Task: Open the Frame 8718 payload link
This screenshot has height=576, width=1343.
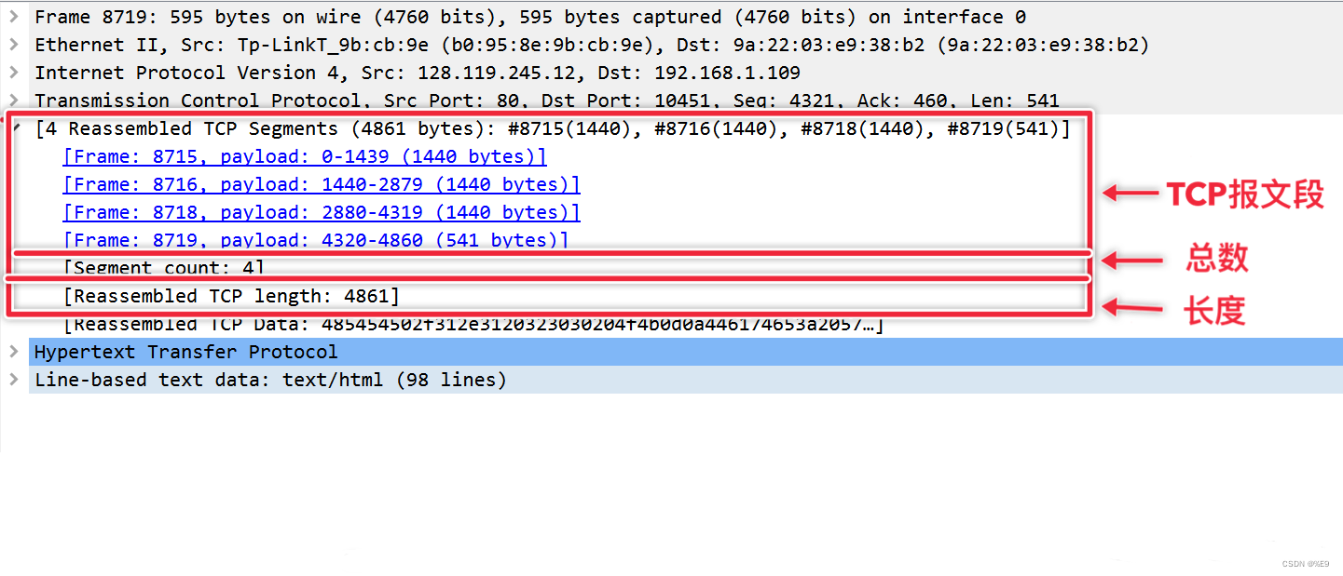Action: [x=322, y=212]
